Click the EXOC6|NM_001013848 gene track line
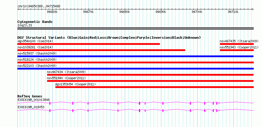The width and height of the screenshot is (262, 127). point(135,103)
